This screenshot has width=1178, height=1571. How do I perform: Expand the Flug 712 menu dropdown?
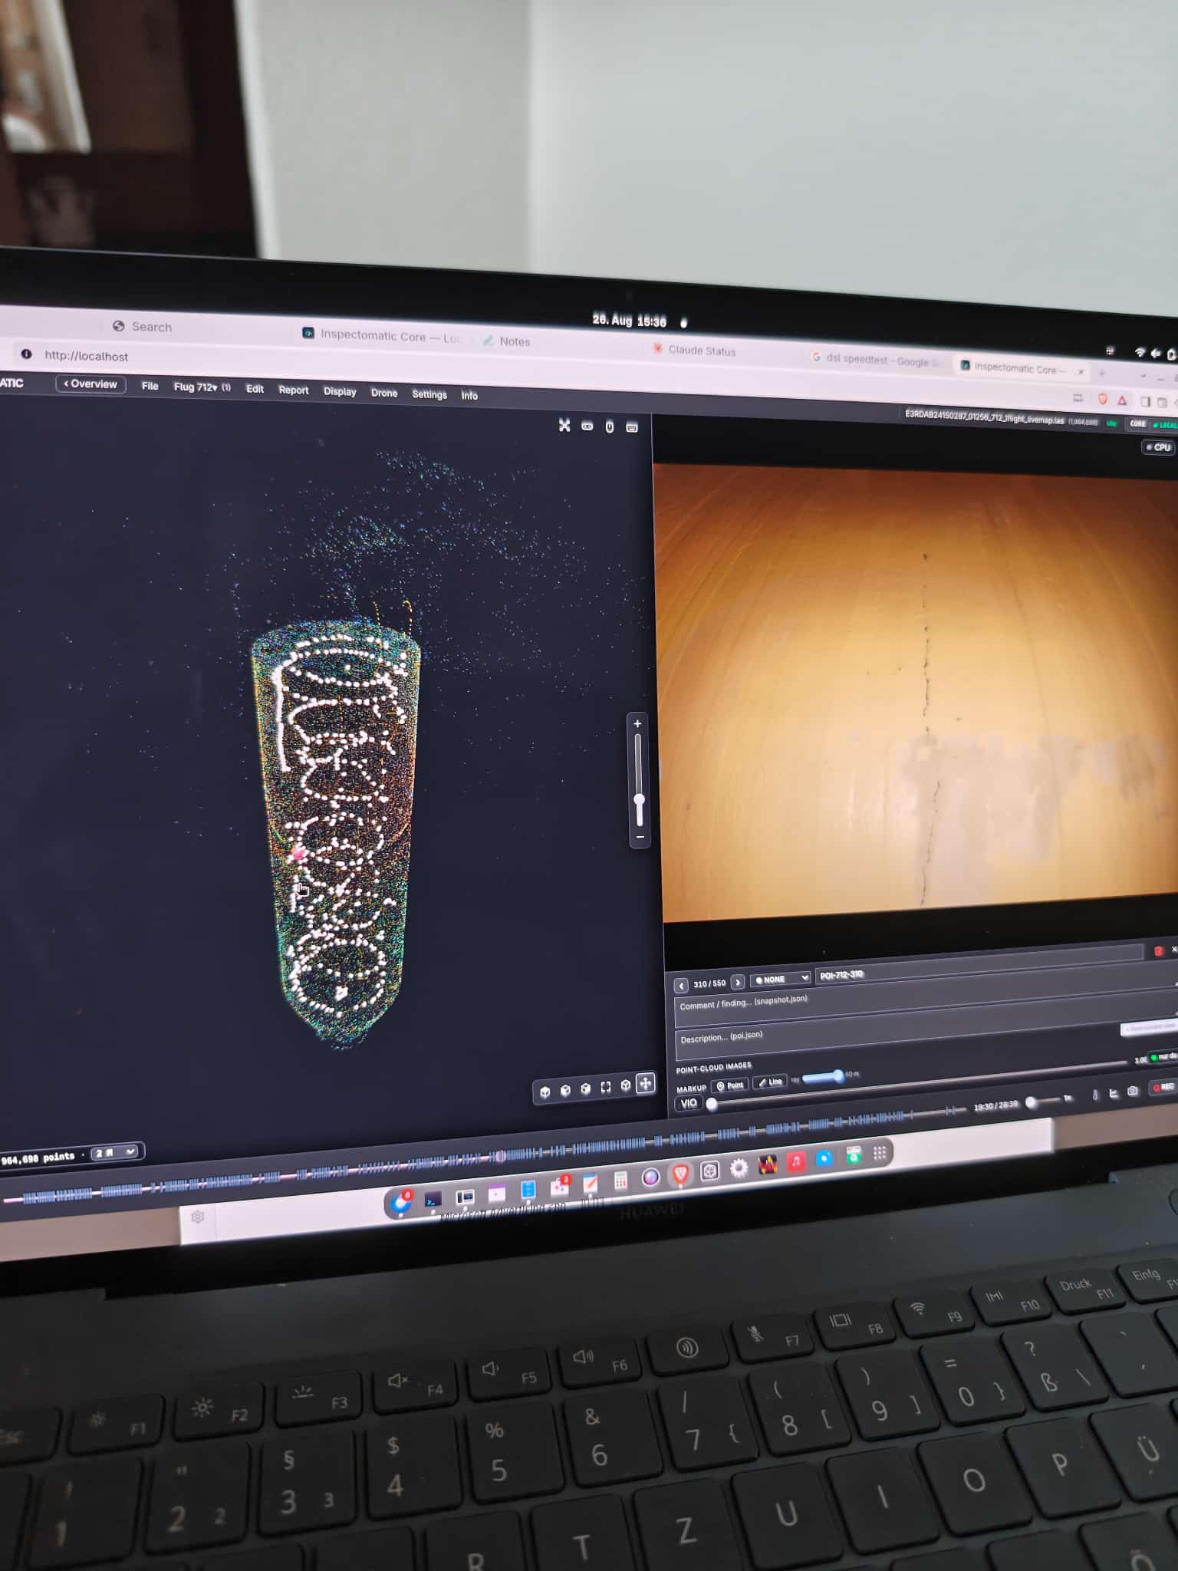pos(202,387)
